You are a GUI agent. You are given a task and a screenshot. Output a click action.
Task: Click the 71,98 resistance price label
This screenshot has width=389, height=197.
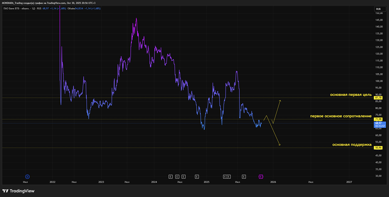click(378, 119)
